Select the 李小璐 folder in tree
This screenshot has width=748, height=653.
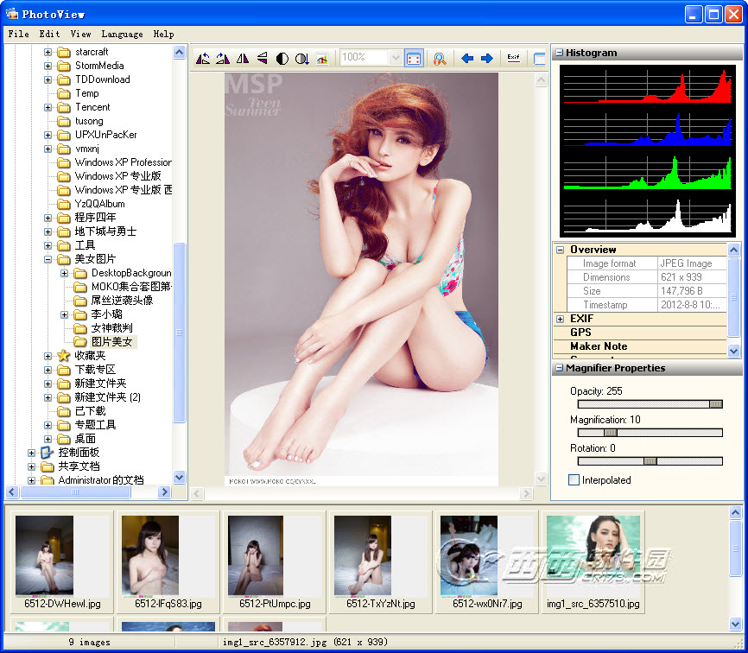coord(106,314)
